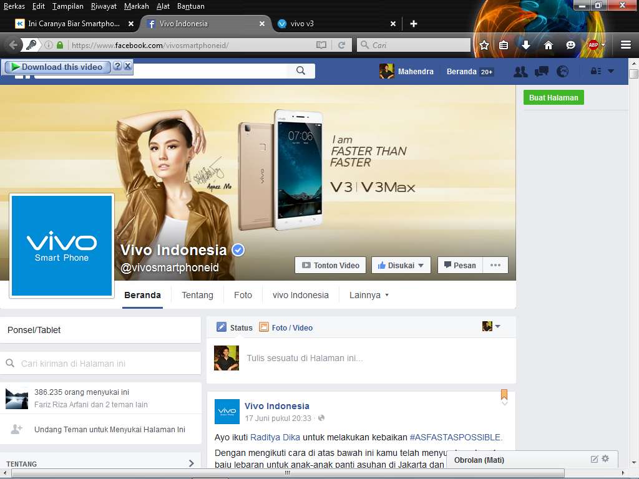639x479 pixels.
Task: Select the Tentang page tab
Action: tap(197, 295)
